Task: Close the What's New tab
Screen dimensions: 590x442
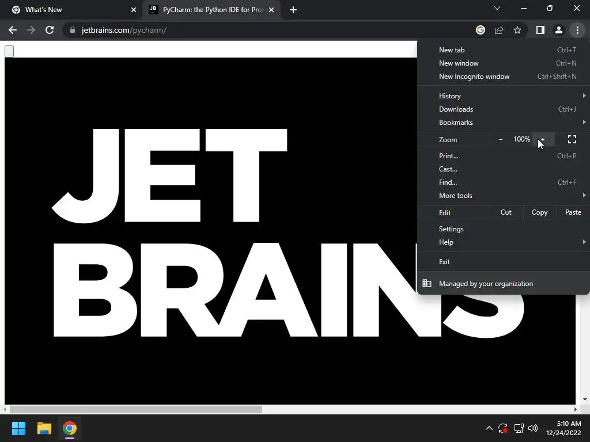Action: [133, 10]
